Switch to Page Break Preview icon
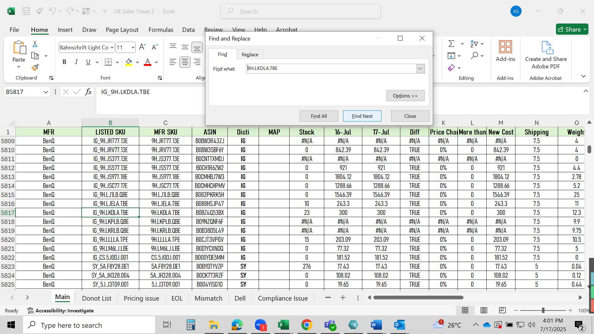Screen dimensions: 594x334 click(x=502, y=310)
